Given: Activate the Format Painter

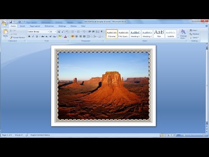Looking at the screenshot, I should pyautogui.click(x=17, y=38).
